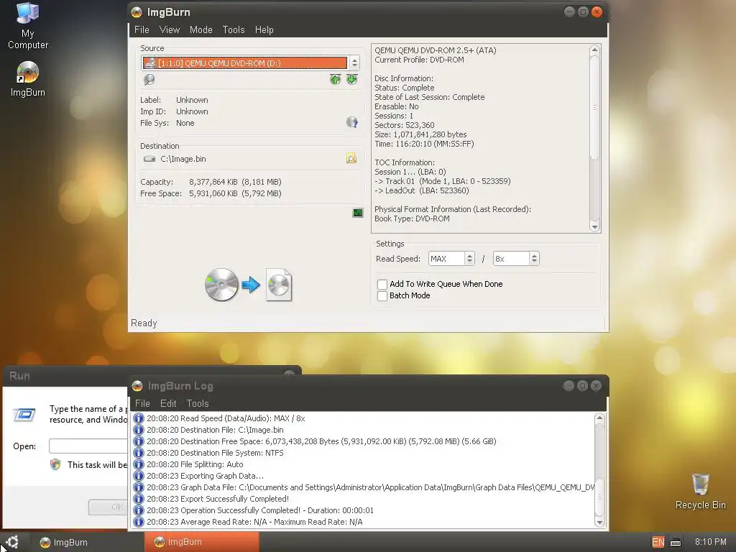
Task: Click the highlighted orange ImgBurn taskbar button
Action: (x=202, y=542)
